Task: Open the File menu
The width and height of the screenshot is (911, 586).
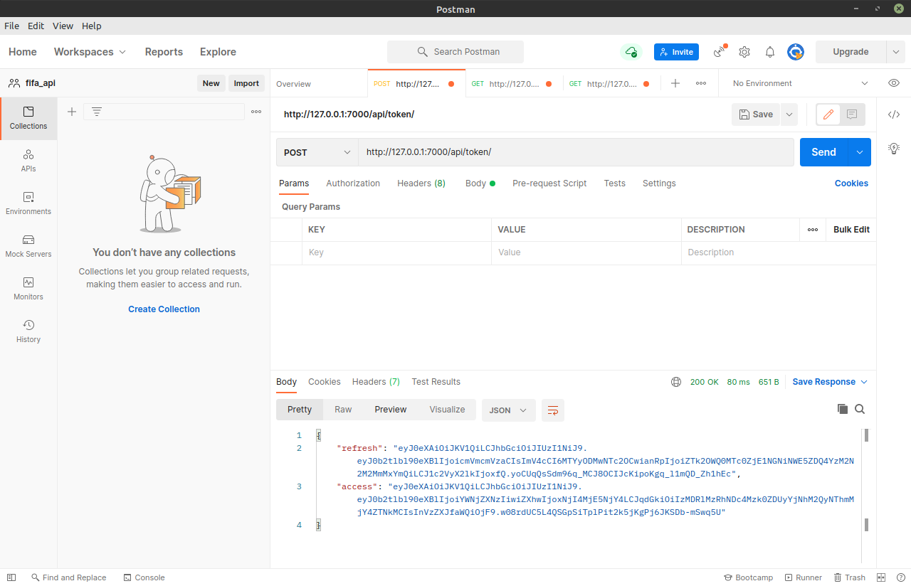Action: [x=11, y=26]
